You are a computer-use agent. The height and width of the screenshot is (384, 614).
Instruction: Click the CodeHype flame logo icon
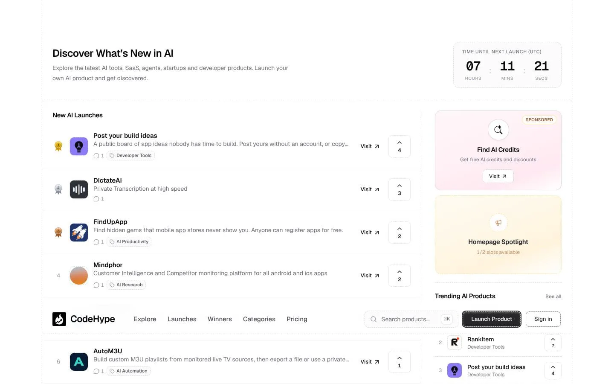59,319
